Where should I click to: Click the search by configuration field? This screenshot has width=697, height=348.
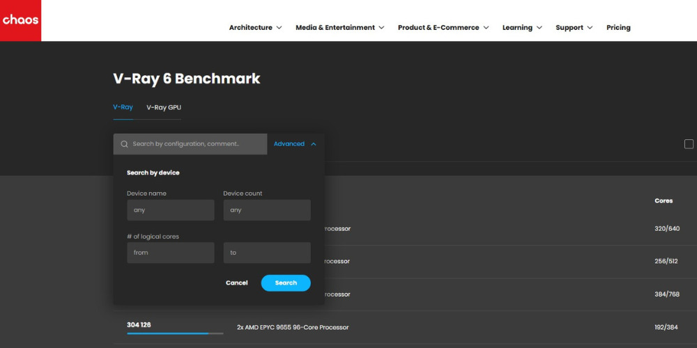pos(190,144)
